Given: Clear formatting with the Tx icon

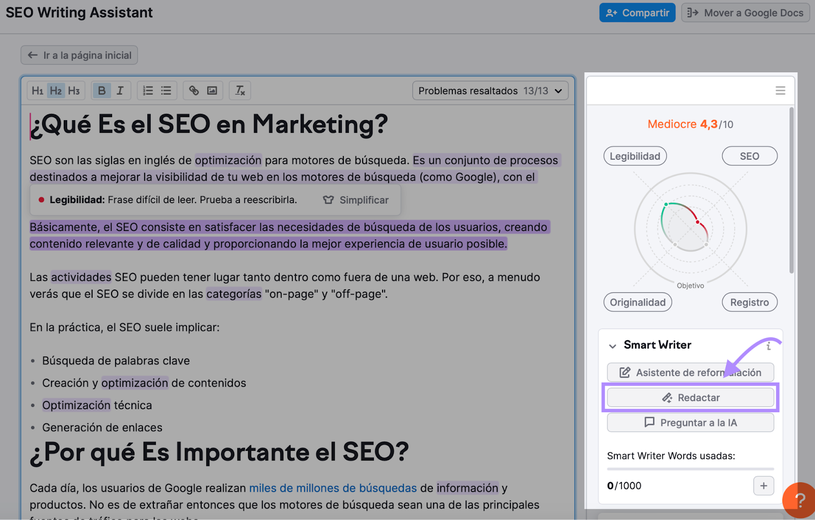Looking at the screenshot, I should (239, 90).
